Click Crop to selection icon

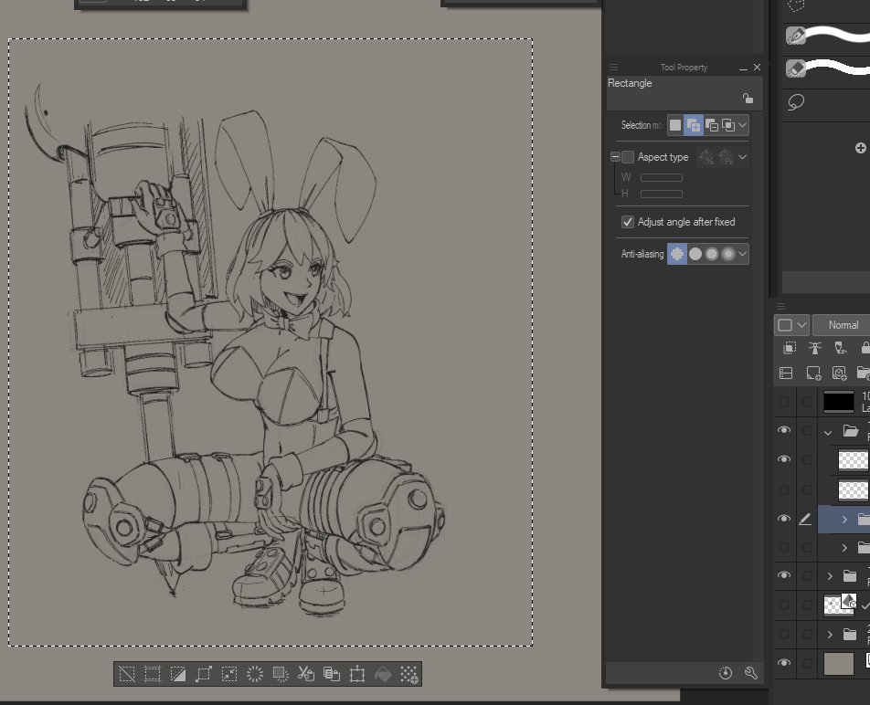click(x=152, y=674)
